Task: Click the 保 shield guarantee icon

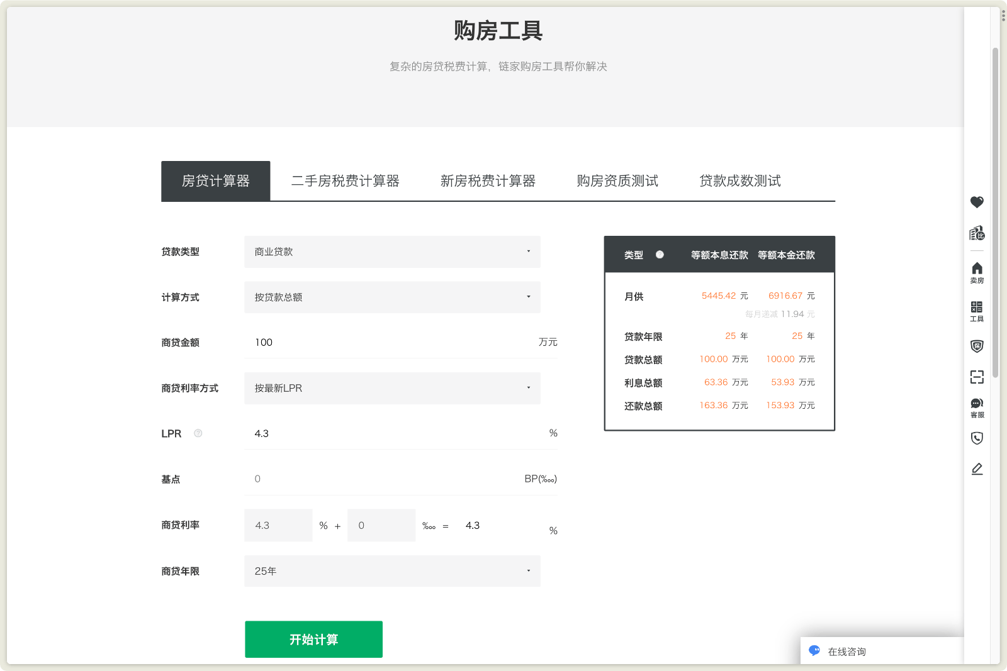Action: [977, 347]
